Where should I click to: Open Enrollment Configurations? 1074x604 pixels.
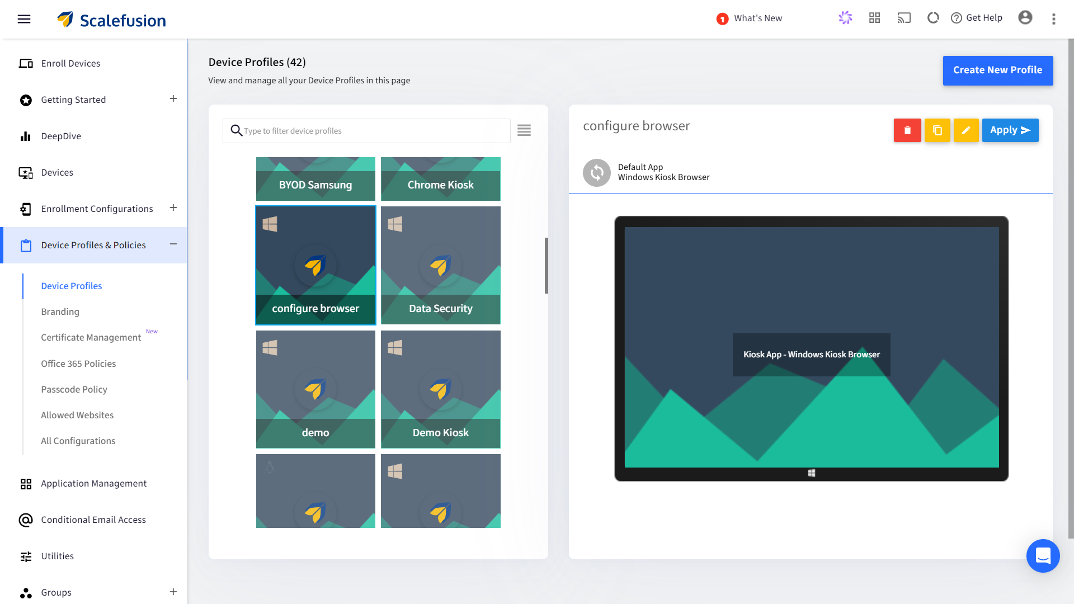coord(97,209)
